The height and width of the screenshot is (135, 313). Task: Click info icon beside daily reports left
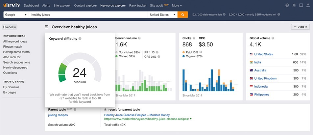click(x=224, y=15)
